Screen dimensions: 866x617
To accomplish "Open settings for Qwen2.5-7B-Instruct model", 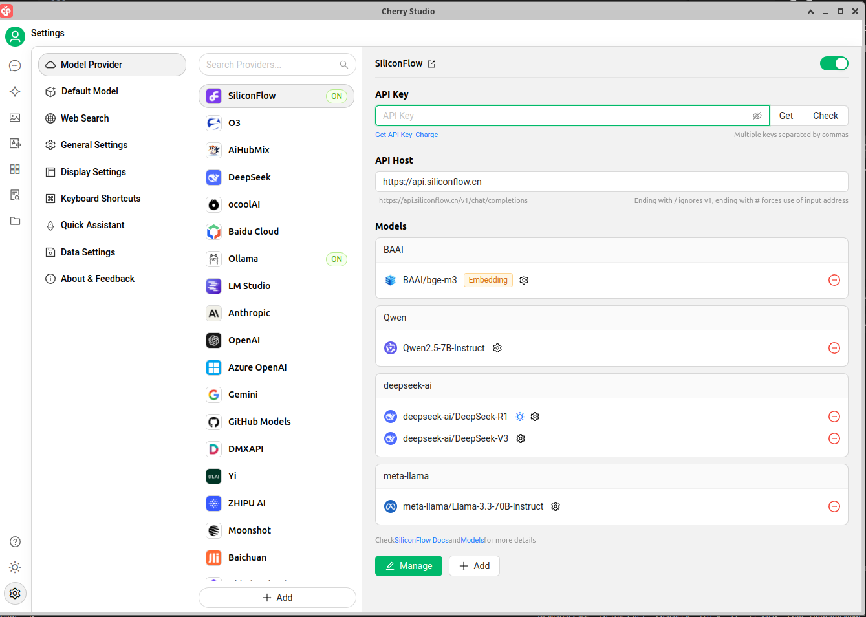I will (x=497, y=348).
